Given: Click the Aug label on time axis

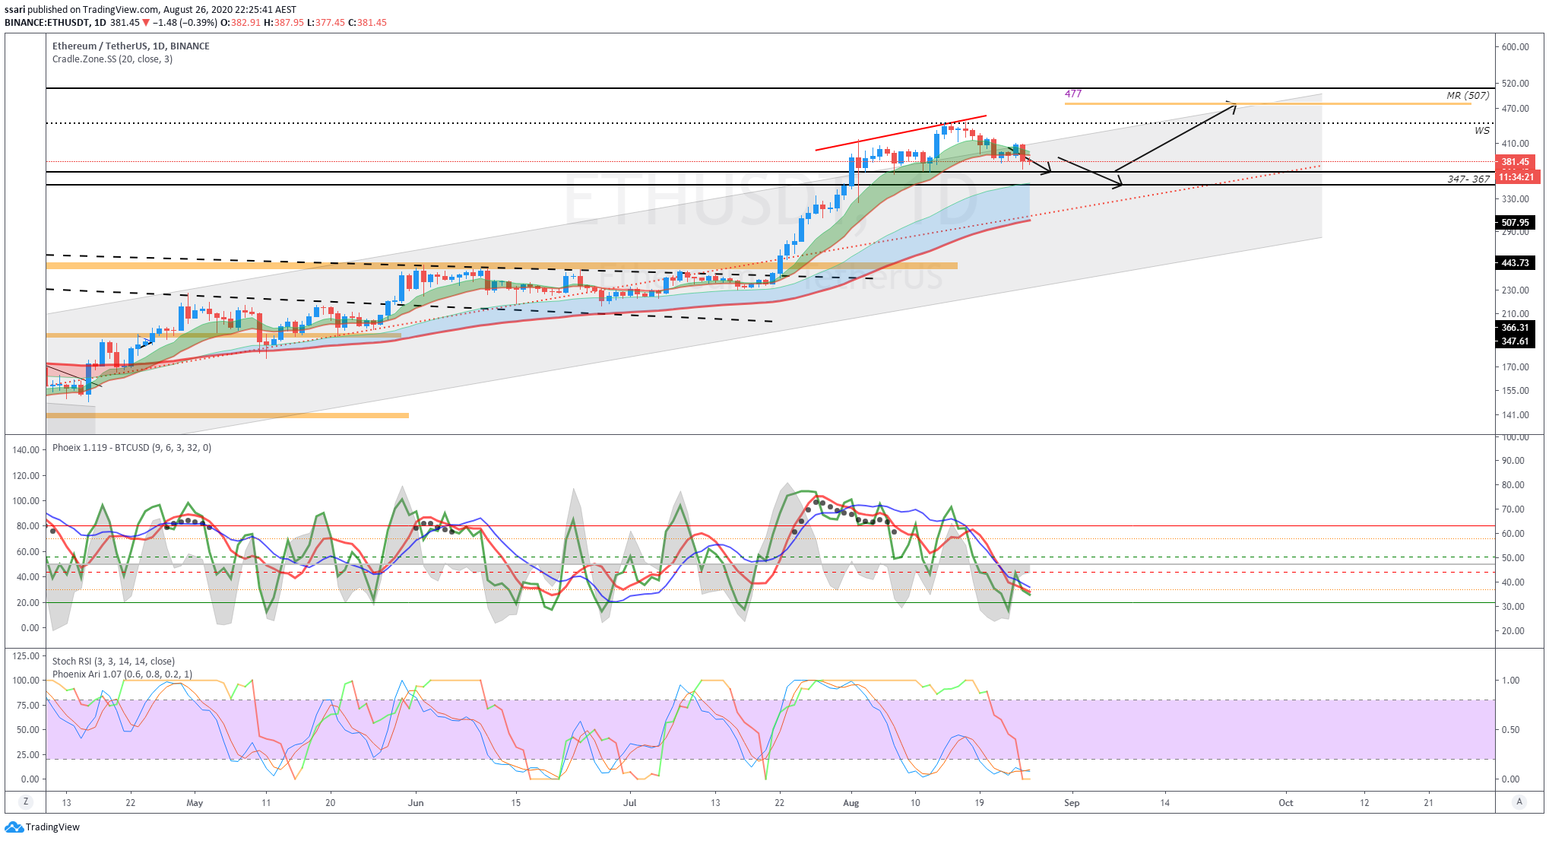Looking at the screenshot, I should point(851,802).
